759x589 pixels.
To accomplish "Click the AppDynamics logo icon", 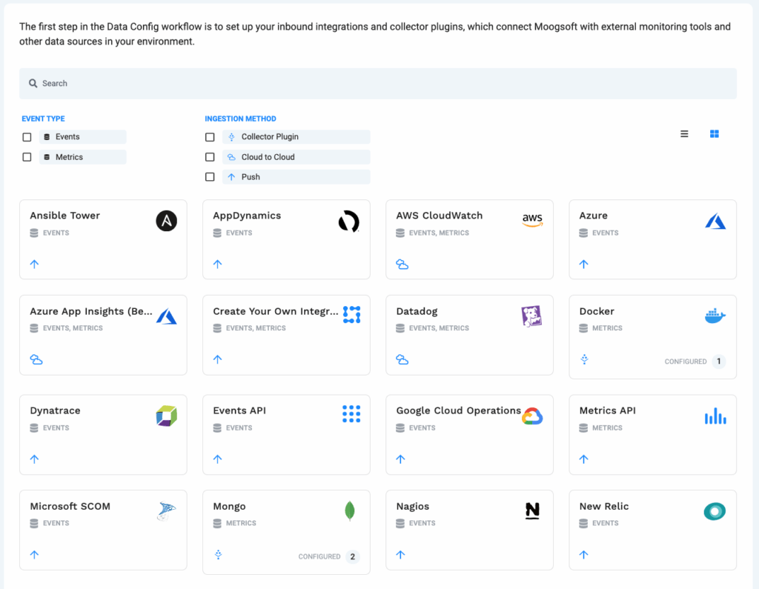I will click(348, 222).
